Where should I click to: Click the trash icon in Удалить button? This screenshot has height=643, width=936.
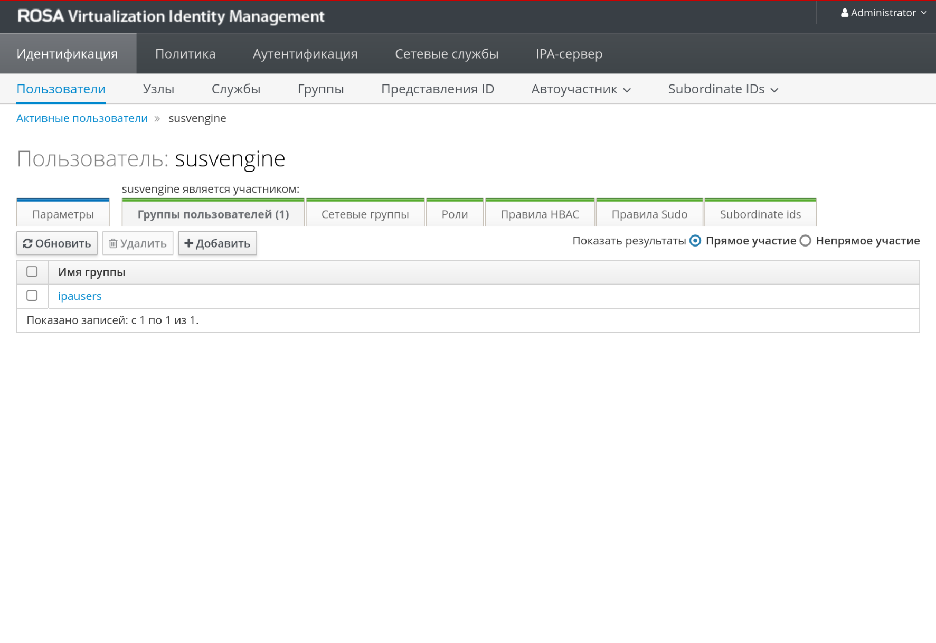click(x=112, y=243)
